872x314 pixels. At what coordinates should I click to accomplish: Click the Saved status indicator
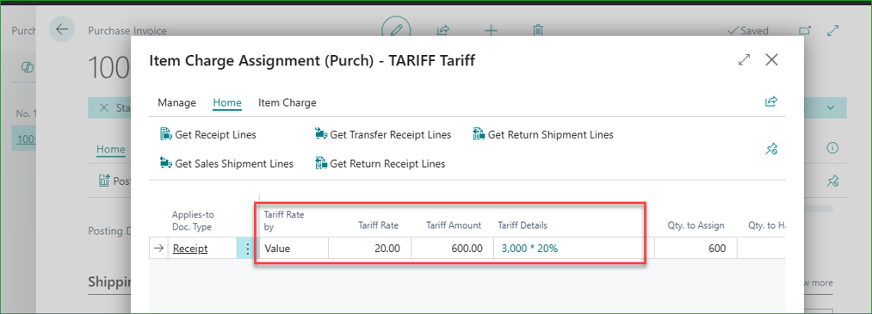748,31
